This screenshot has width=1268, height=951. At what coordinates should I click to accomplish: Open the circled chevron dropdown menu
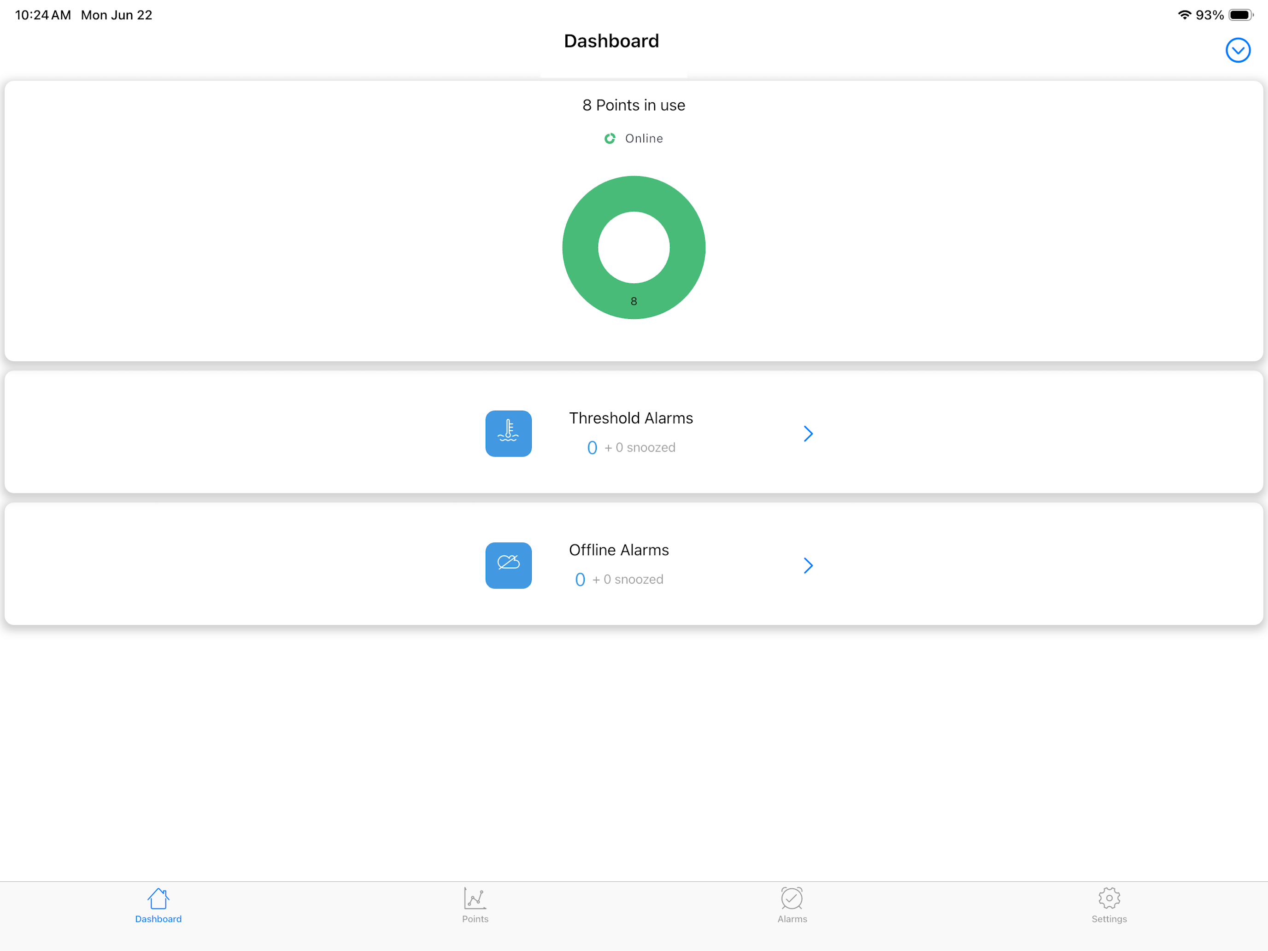(x=1238, y=50)
